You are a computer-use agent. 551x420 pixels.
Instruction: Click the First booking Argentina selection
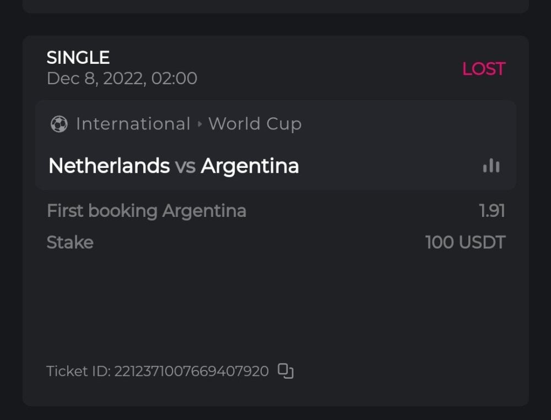tap(147, 211)
